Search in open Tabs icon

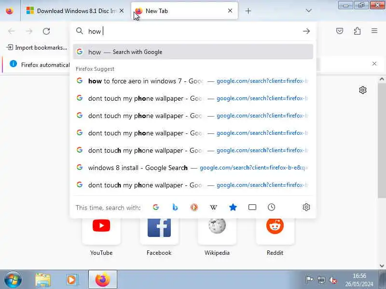click(252, 208)
